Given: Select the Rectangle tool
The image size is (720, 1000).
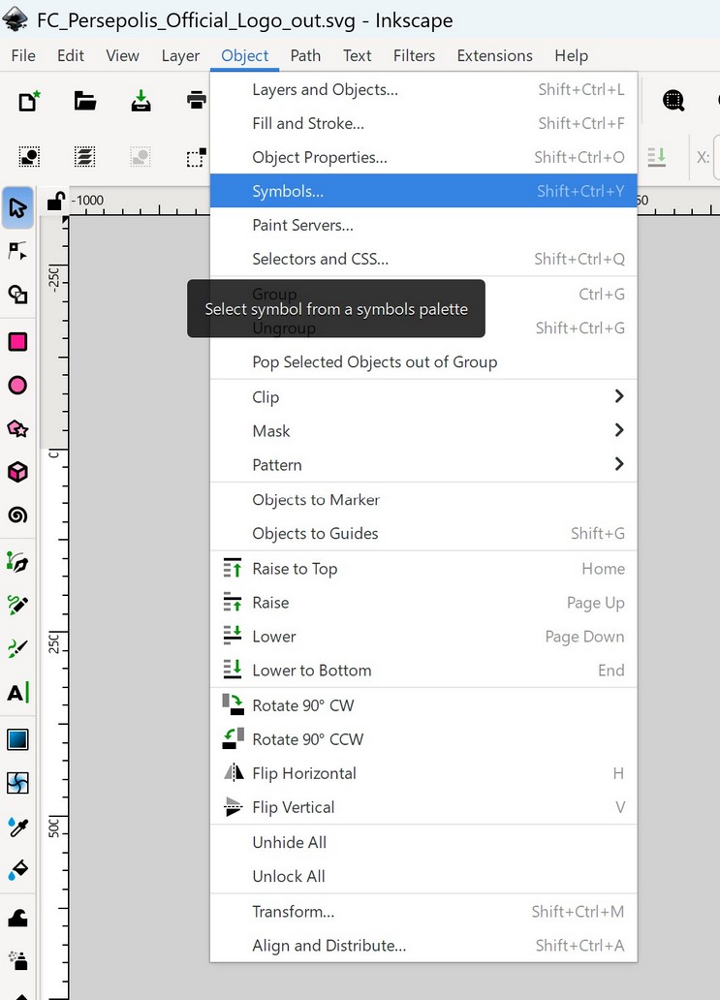Looking at the screenshot, I should click(x=17, y=342).
